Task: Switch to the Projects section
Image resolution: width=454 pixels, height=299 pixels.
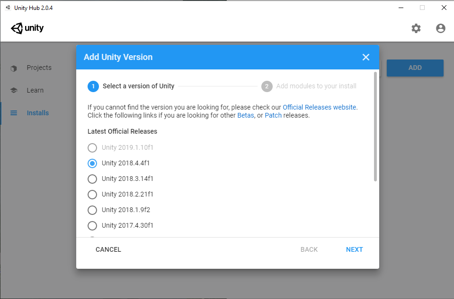Action: 39,68
